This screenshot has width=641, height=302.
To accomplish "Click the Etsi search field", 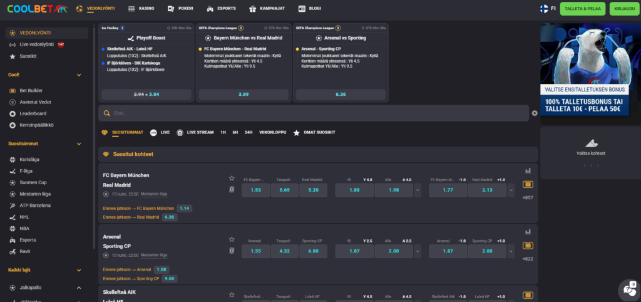I will pos(314,113).
